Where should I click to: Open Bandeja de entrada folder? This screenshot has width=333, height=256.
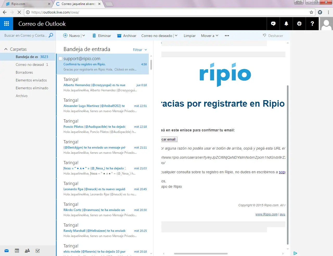(x=28, y=57)
